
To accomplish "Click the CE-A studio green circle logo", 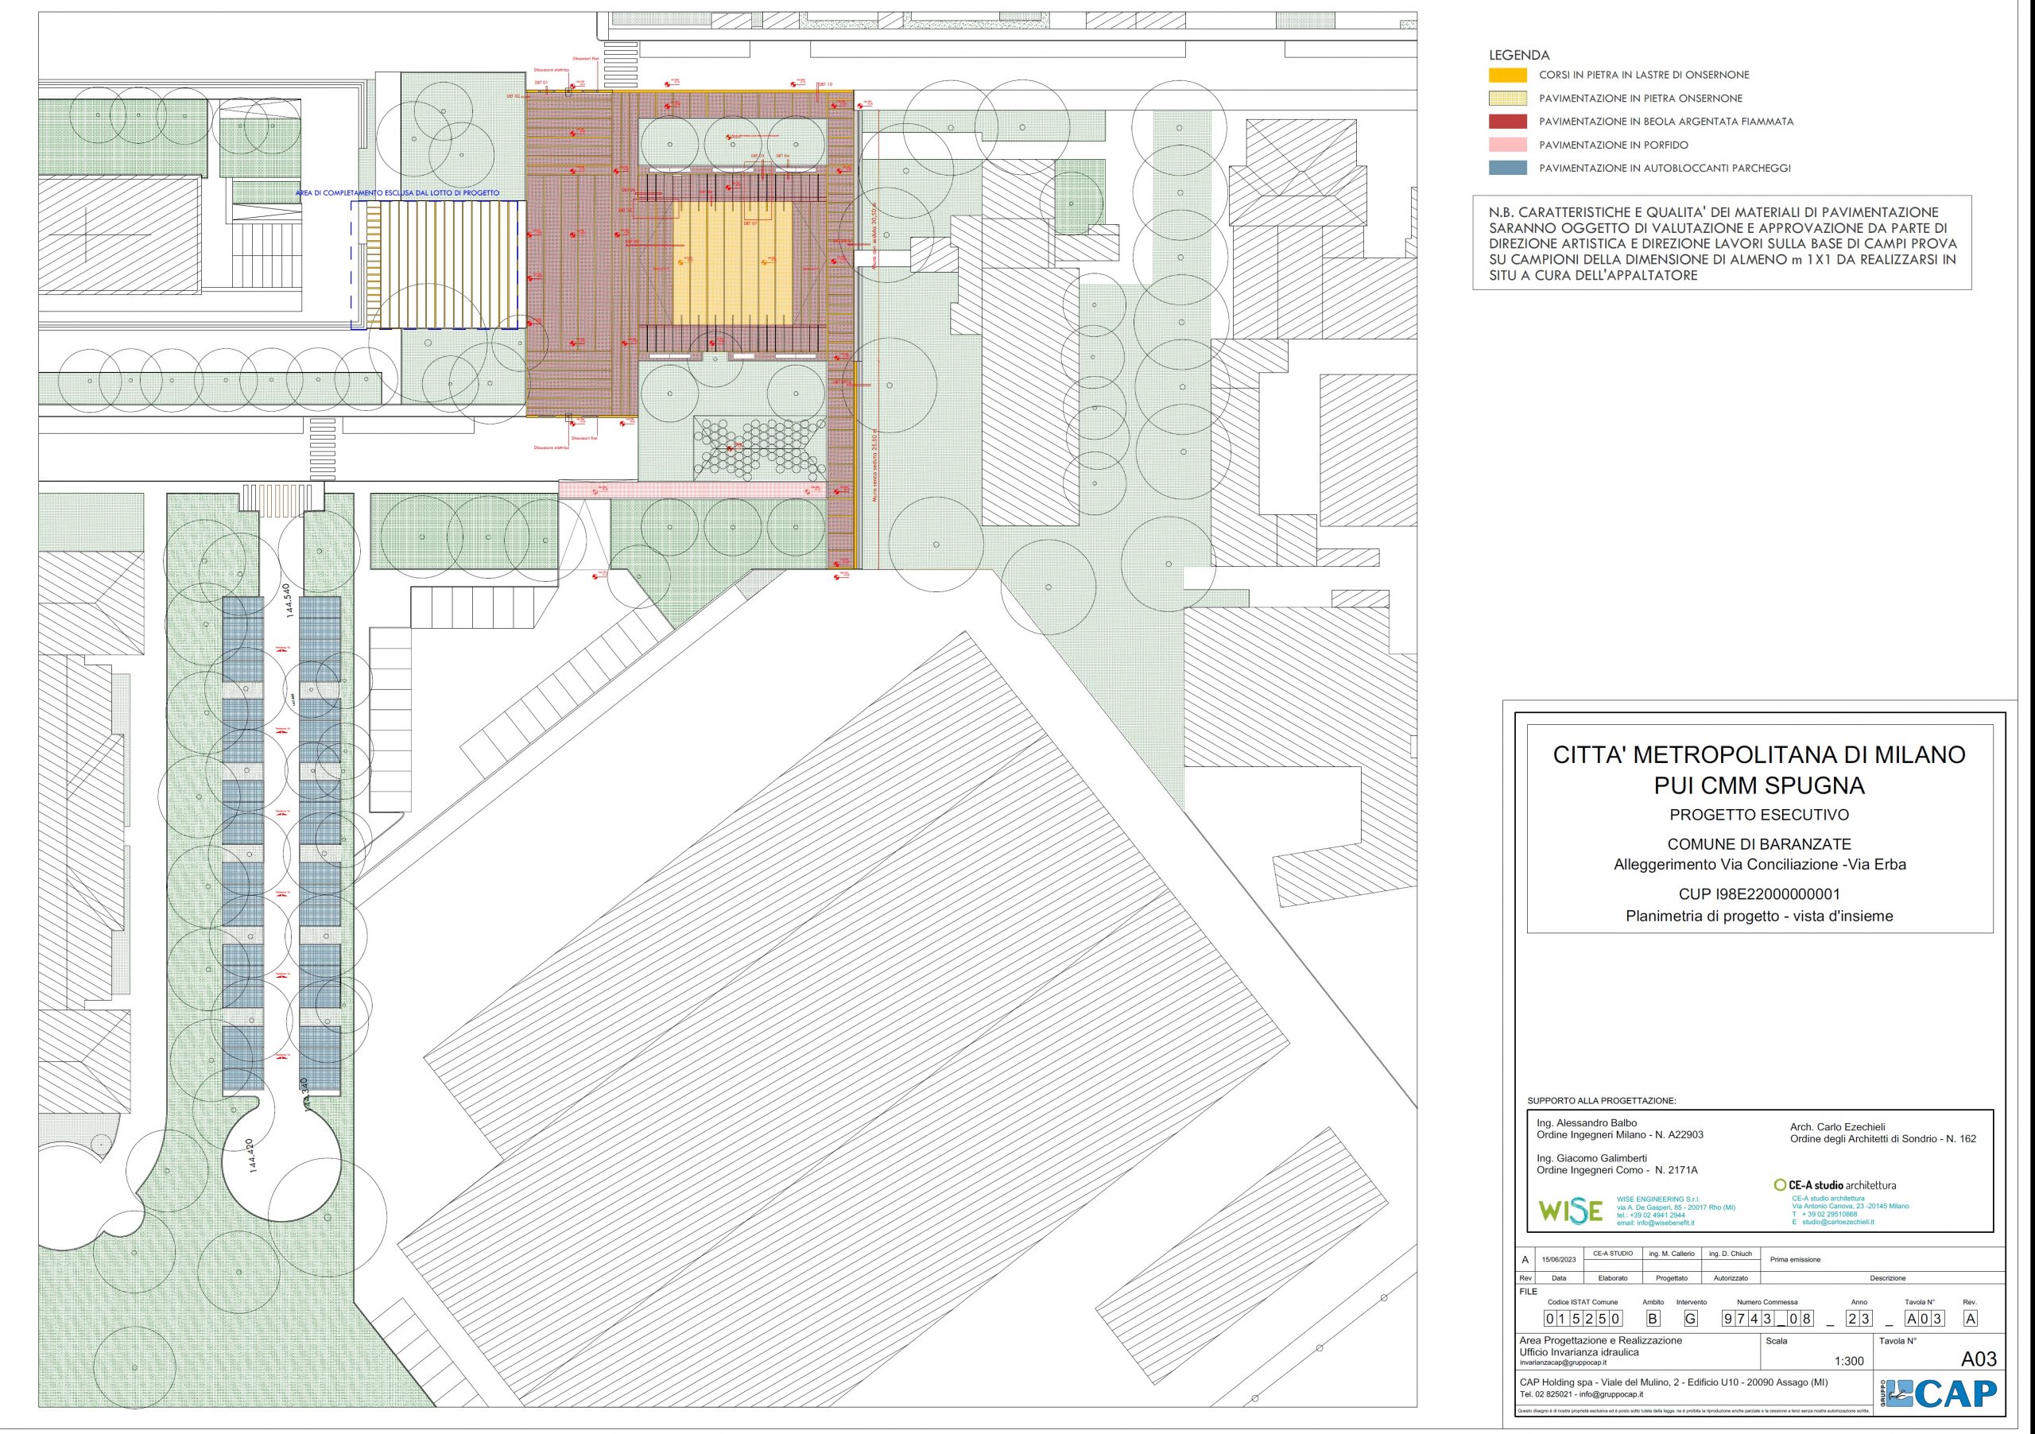I will click(1779, 1185).
